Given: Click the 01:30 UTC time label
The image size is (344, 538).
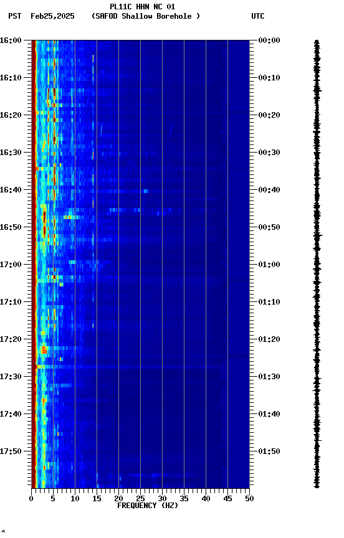Looking at the screenshot, I should tap(269, 377).
